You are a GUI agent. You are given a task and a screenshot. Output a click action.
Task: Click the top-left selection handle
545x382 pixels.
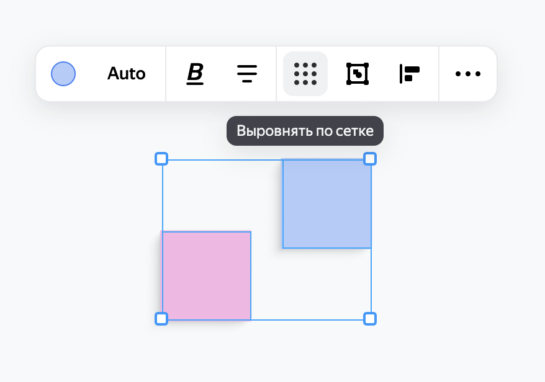click(x=161, y=159)
